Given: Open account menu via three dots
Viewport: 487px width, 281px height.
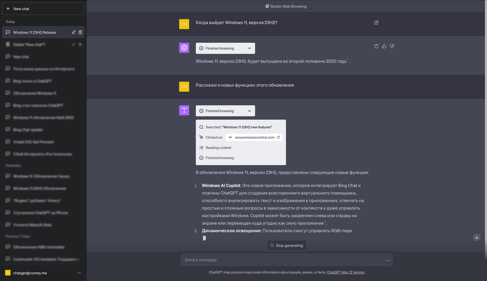Looking at the screenshot, I should pyautogui.click(x=79, y=273).
